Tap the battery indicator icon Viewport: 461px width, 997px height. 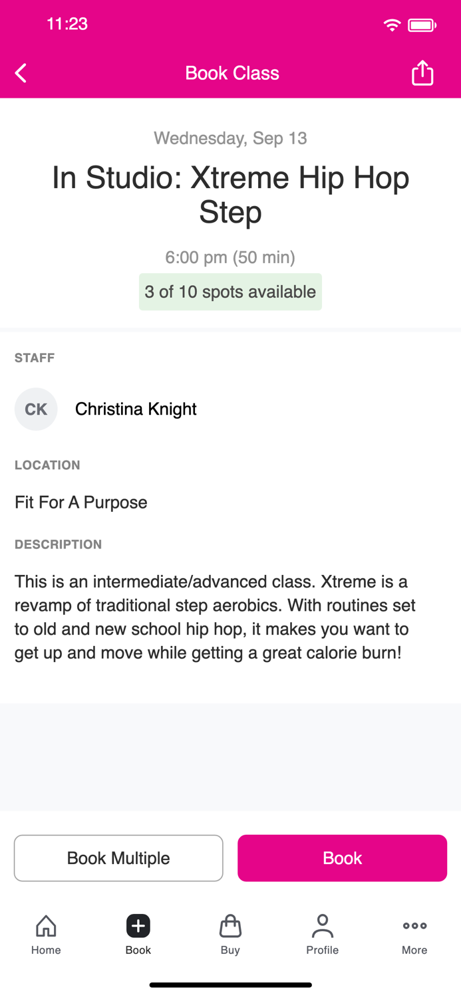pyautogui.click(x=420, y=24)
